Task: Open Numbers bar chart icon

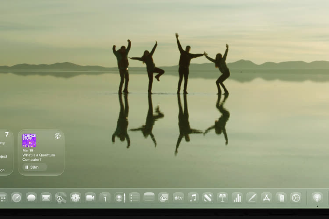Action: point(237,198)
